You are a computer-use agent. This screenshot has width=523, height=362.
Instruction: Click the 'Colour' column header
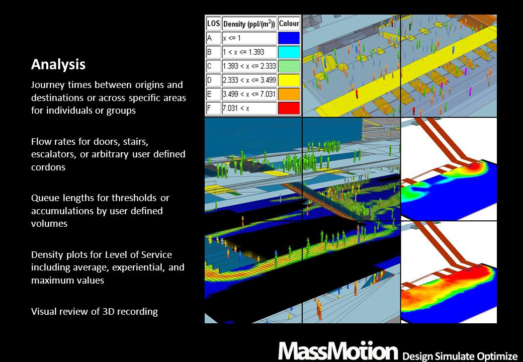tap(289, 23)
